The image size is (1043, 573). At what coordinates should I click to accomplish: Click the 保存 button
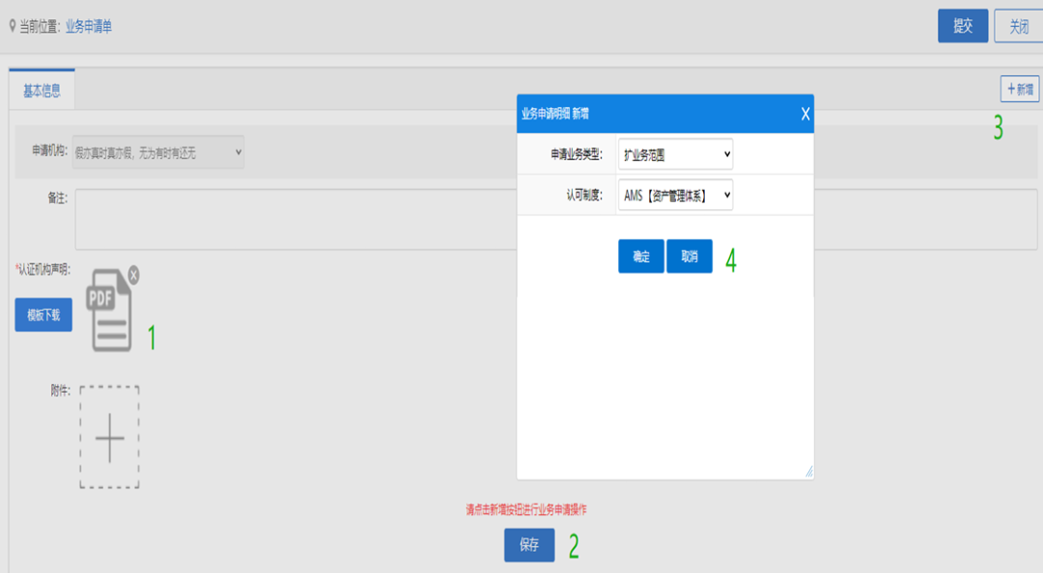point(529,545)
